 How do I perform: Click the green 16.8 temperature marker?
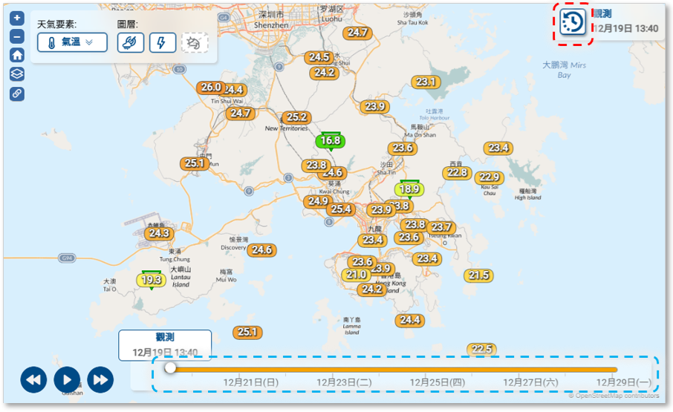(328, 140)
